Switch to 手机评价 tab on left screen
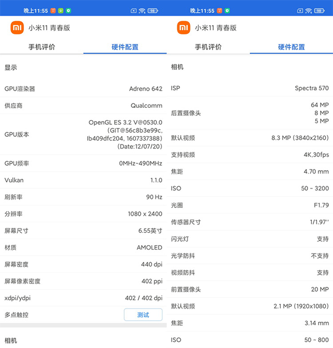The height and width of the screenshot is (348, 333). pyautogui.click(x=42, y=47)
